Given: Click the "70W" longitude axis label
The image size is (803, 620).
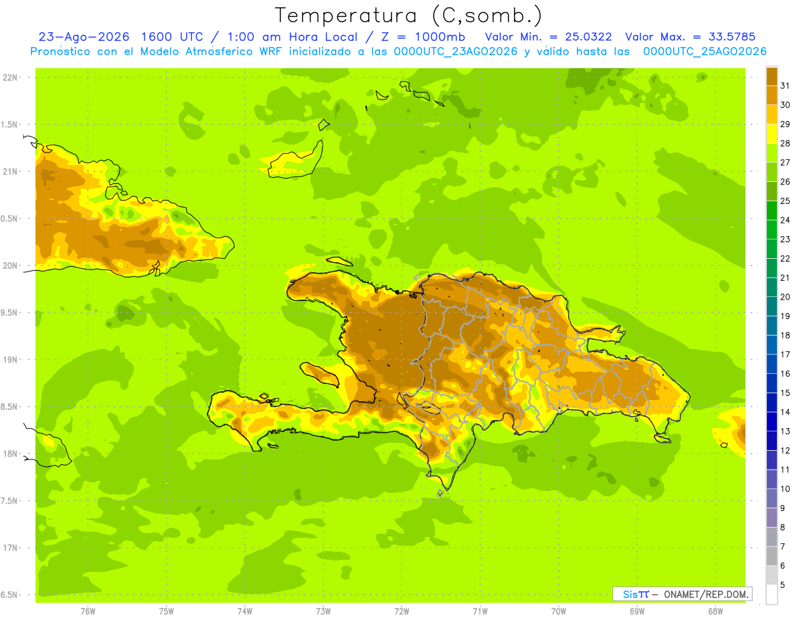Looking at the screenshot, I should (x=559, y=611).
